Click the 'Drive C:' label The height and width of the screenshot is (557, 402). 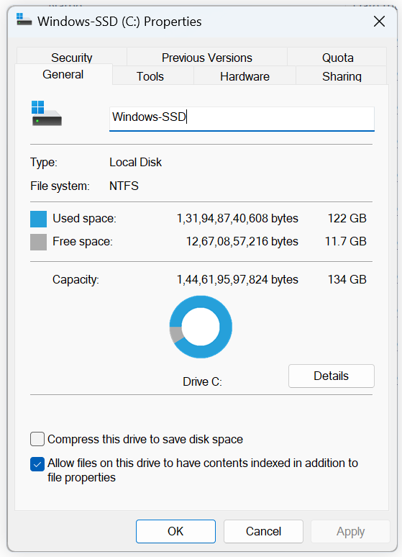[202, 381]
